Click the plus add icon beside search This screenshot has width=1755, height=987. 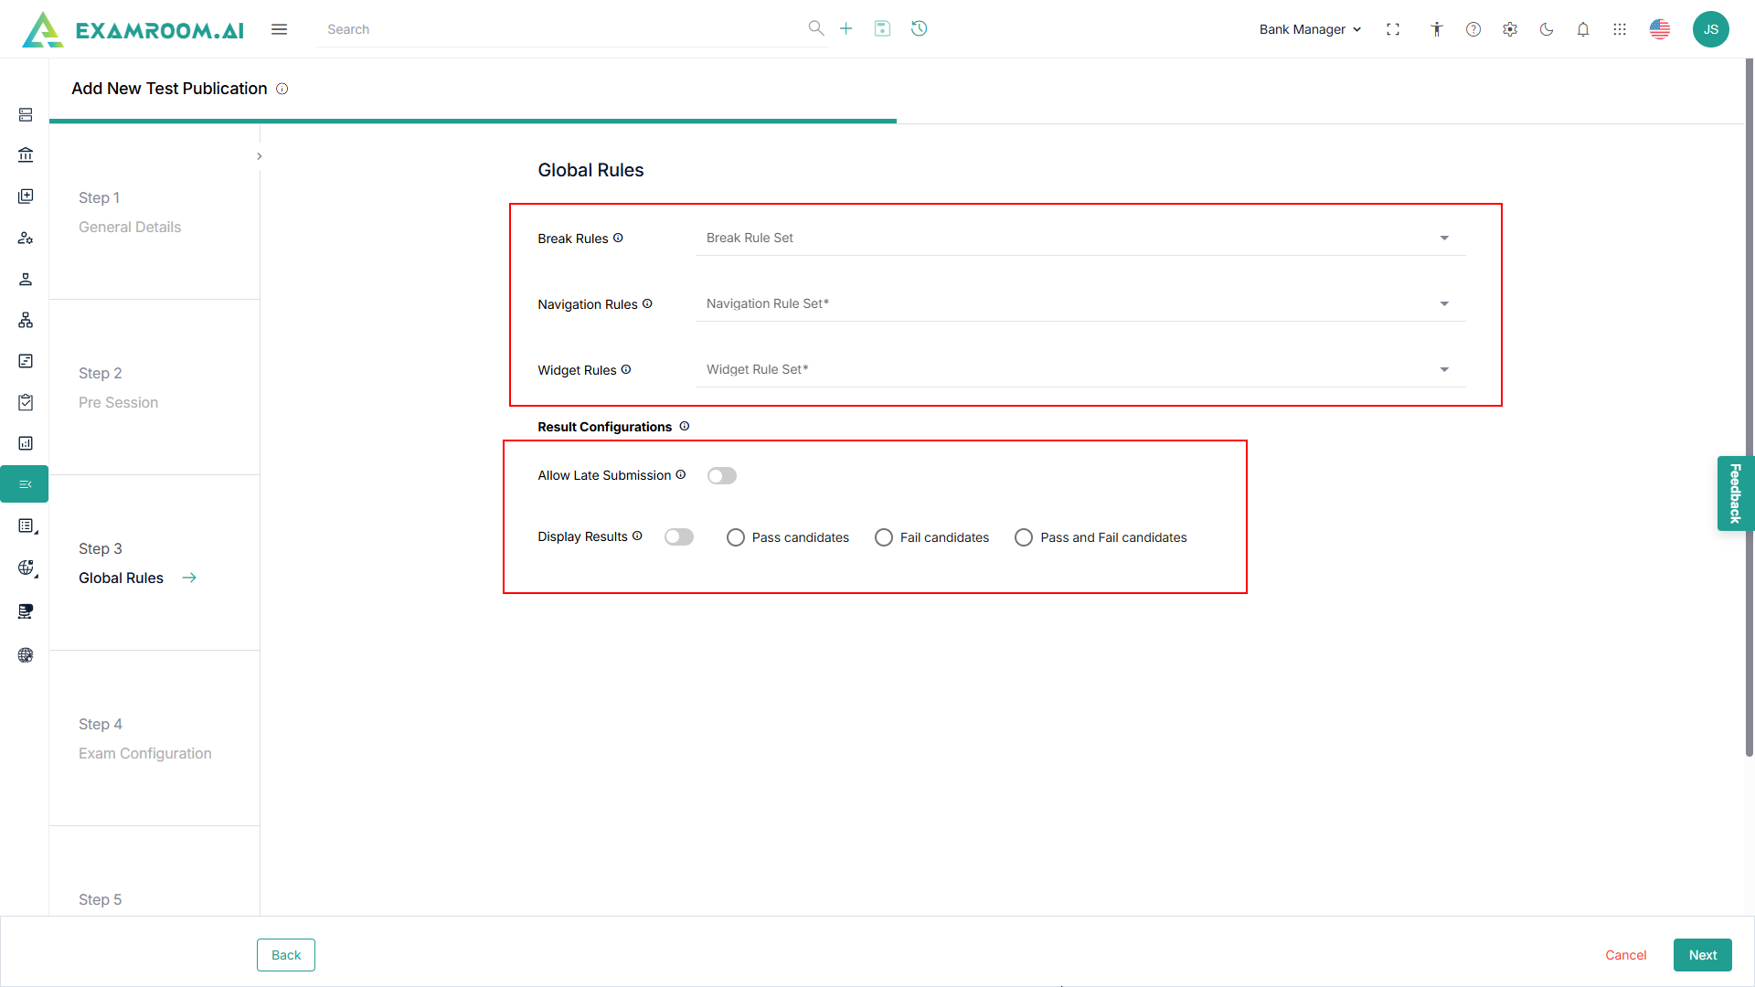point(846,28)
